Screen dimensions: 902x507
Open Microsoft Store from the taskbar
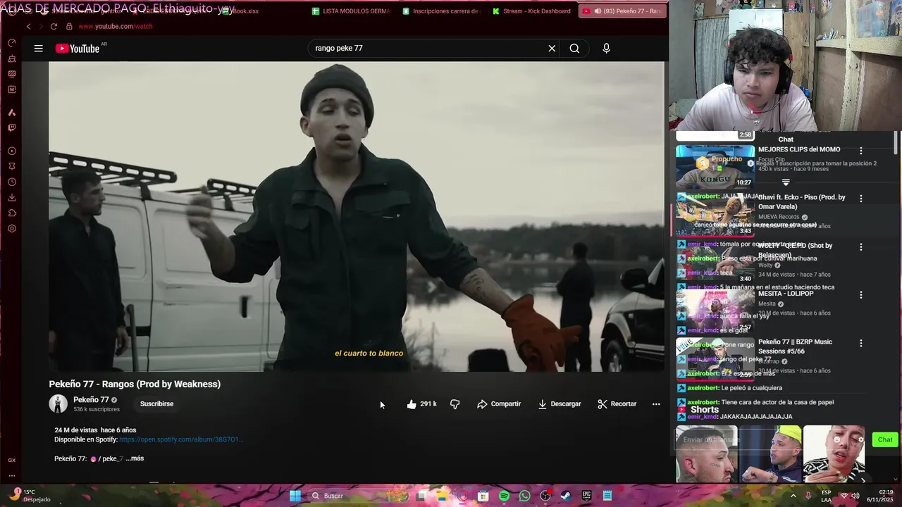point(483,496)
